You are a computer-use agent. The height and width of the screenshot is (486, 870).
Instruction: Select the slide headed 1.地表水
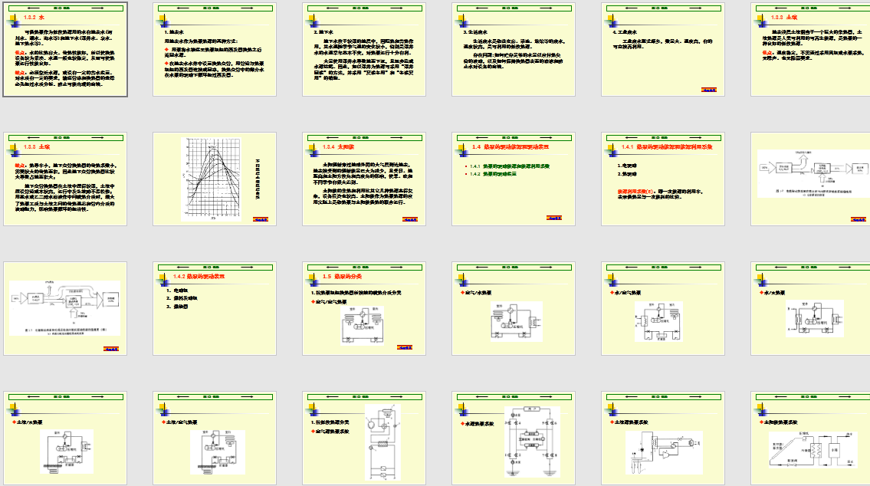(214, 50)
